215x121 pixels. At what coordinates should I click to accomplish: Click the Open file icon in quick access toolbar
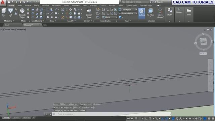(13, 2)
